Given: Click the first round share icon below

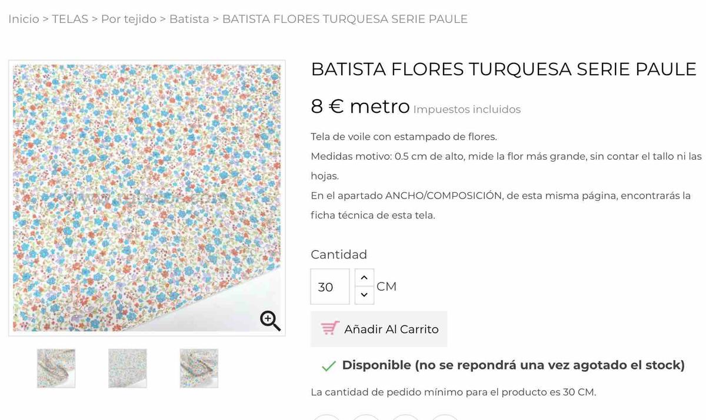Looking at the screenshot, I should point(327,417).
